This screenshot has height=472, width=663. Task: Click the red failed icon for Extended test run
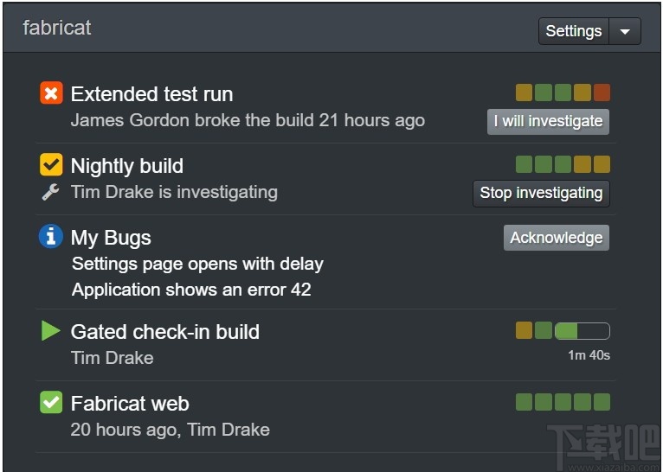51,92
